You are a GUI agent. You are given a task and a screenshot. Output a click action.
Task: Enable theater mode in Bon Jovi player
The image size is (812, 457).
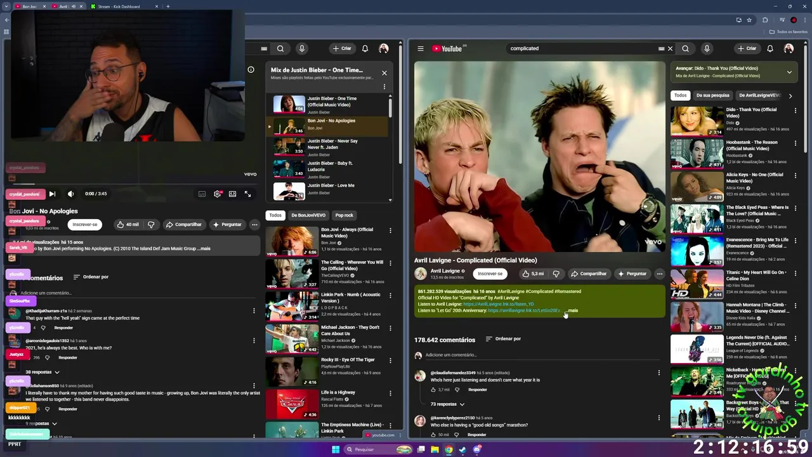232,194
